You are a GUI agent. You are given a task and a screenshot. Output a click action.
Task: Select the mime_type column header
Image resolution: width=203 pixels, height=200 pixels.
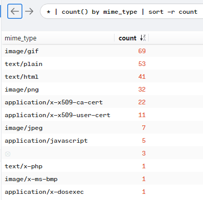click(20, 38)
